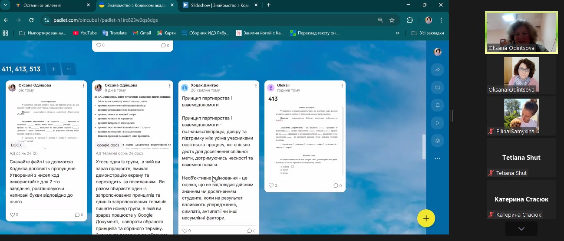Start slideshow with the play icon
The image size is (564, 241).
(437, 123)
